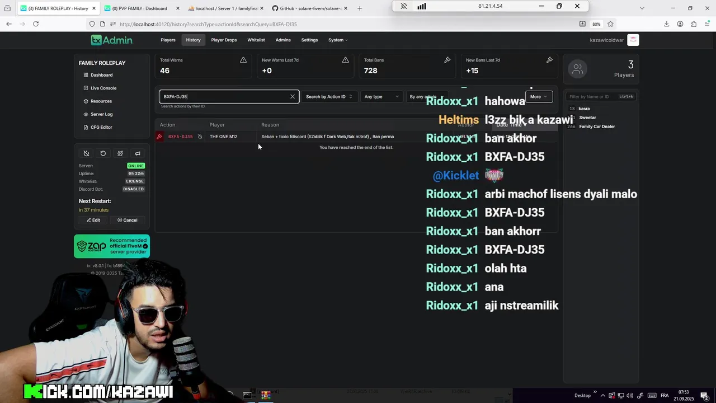The width and height of the screenshot is (716, 403).
Task: Open the By any admin dropdown
Action: click(427, 97)
